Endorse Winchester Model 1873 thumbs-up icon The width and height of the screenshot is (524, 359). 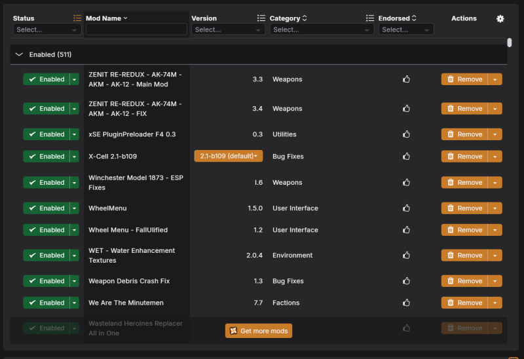click(x=406, y=182)
